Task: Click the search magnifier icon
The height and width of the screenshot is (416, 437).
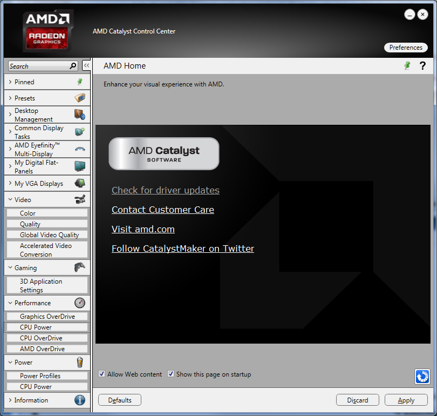Action: point(73,66)
